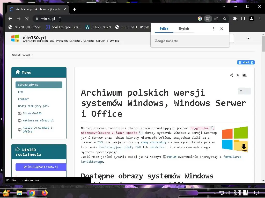Viewport: 265px width, 198px height.
Task: Click the Chrome taskbar icon
Action: coord(32,193)
